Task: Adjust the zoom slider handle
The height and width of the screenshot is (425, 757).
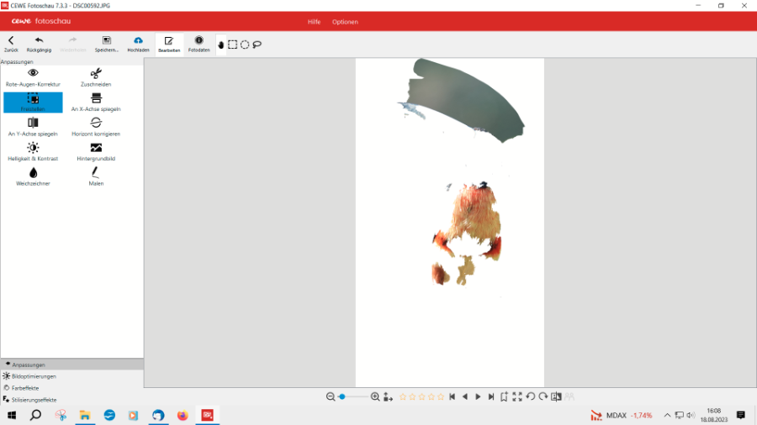Action: [341, 396]
